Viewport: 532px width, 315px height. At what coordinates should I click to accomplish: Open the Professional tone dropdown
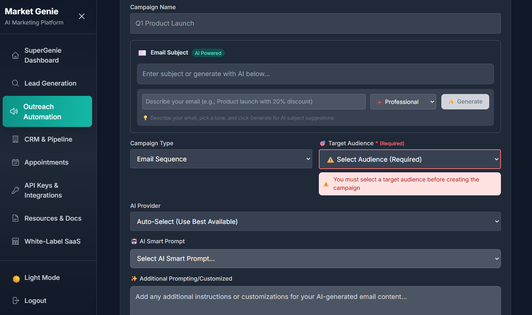(403, 102)
